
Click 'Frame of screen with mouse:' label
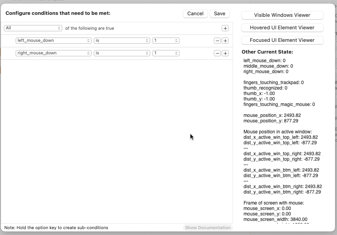(x=274, y=203)
